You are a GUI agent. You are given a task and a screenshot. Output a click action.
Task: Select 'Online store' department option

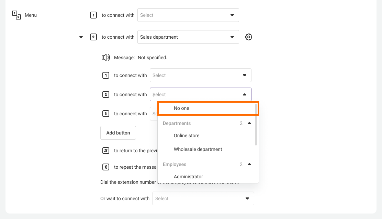click(187, 136)
